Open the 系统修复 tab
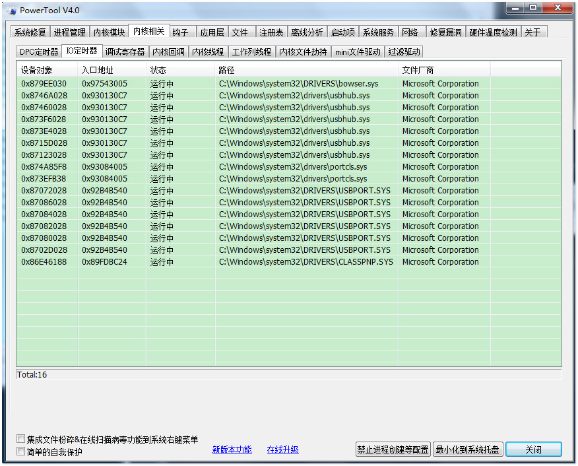 (x=30, y=32)
